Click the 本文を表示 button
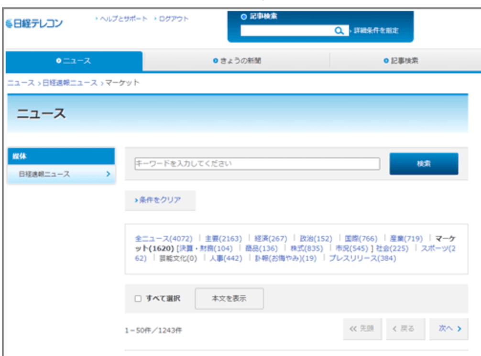Viewport: 481px width, 356px height. coord(229,299)
